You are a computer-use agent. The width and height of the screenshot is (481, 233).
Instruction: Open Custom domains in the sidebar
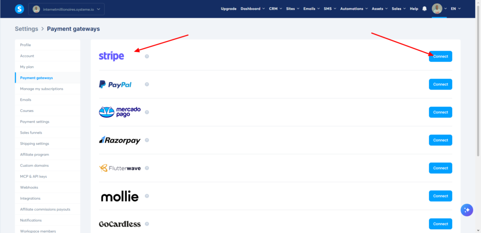click(x=34, y=165)
